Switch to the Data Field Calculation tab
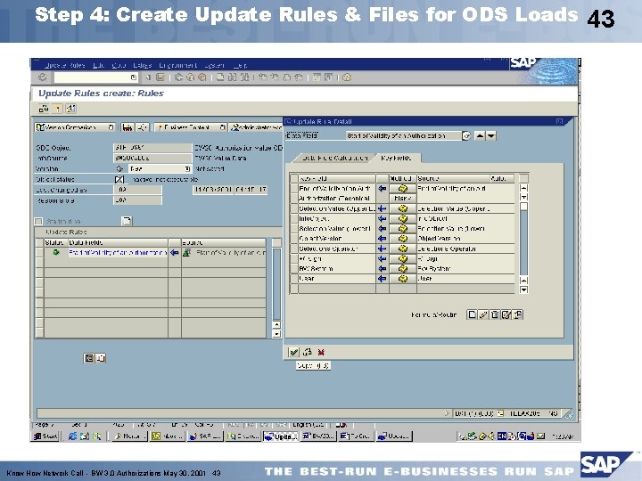Viewport: 642px width, 481px height. pos(334,158)
